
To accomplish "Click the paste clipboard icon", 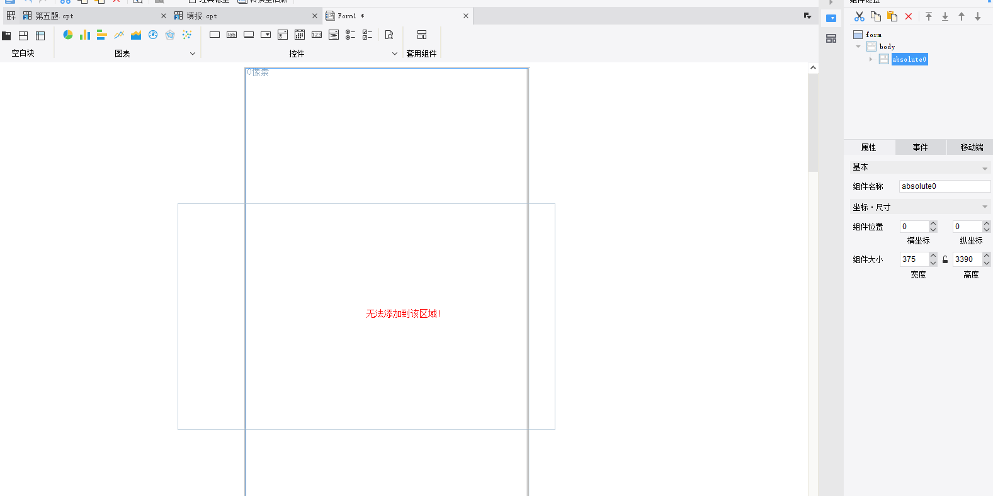I will pyautogui.click(x=892, y=16).
